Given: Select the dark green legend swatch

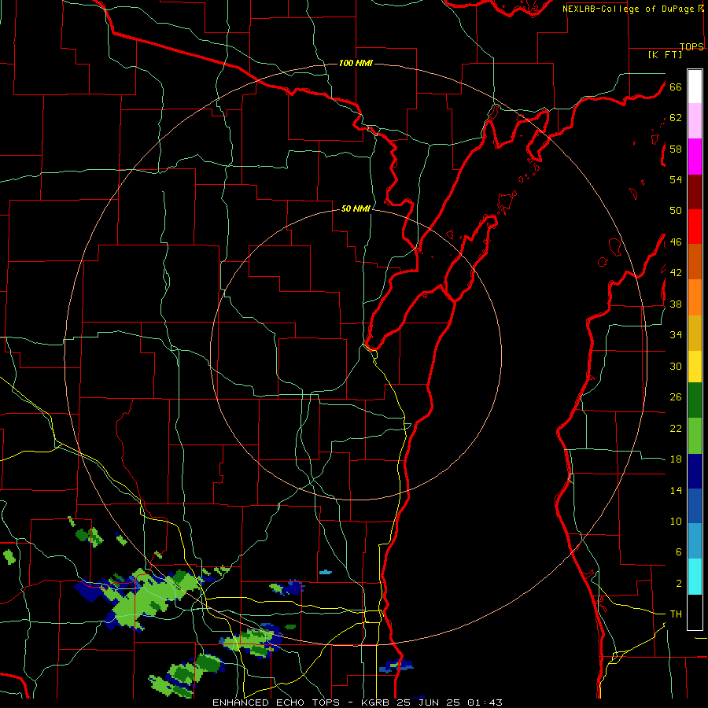Looking at the screenshot, I should pos(695,400).
